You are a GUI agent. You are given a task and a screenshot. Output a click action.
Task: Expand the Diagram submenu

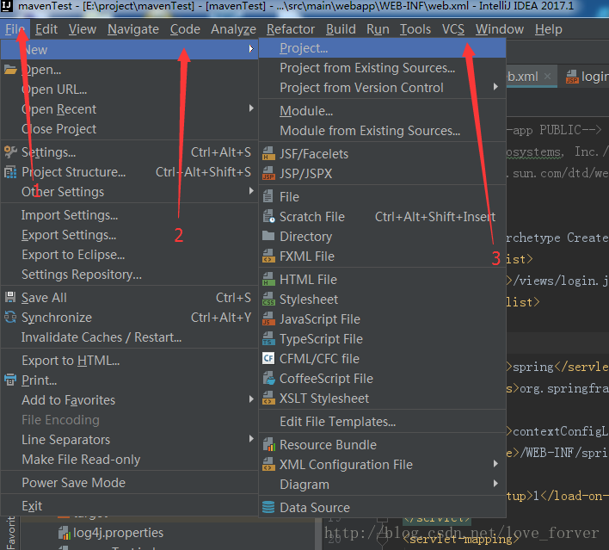495,484
